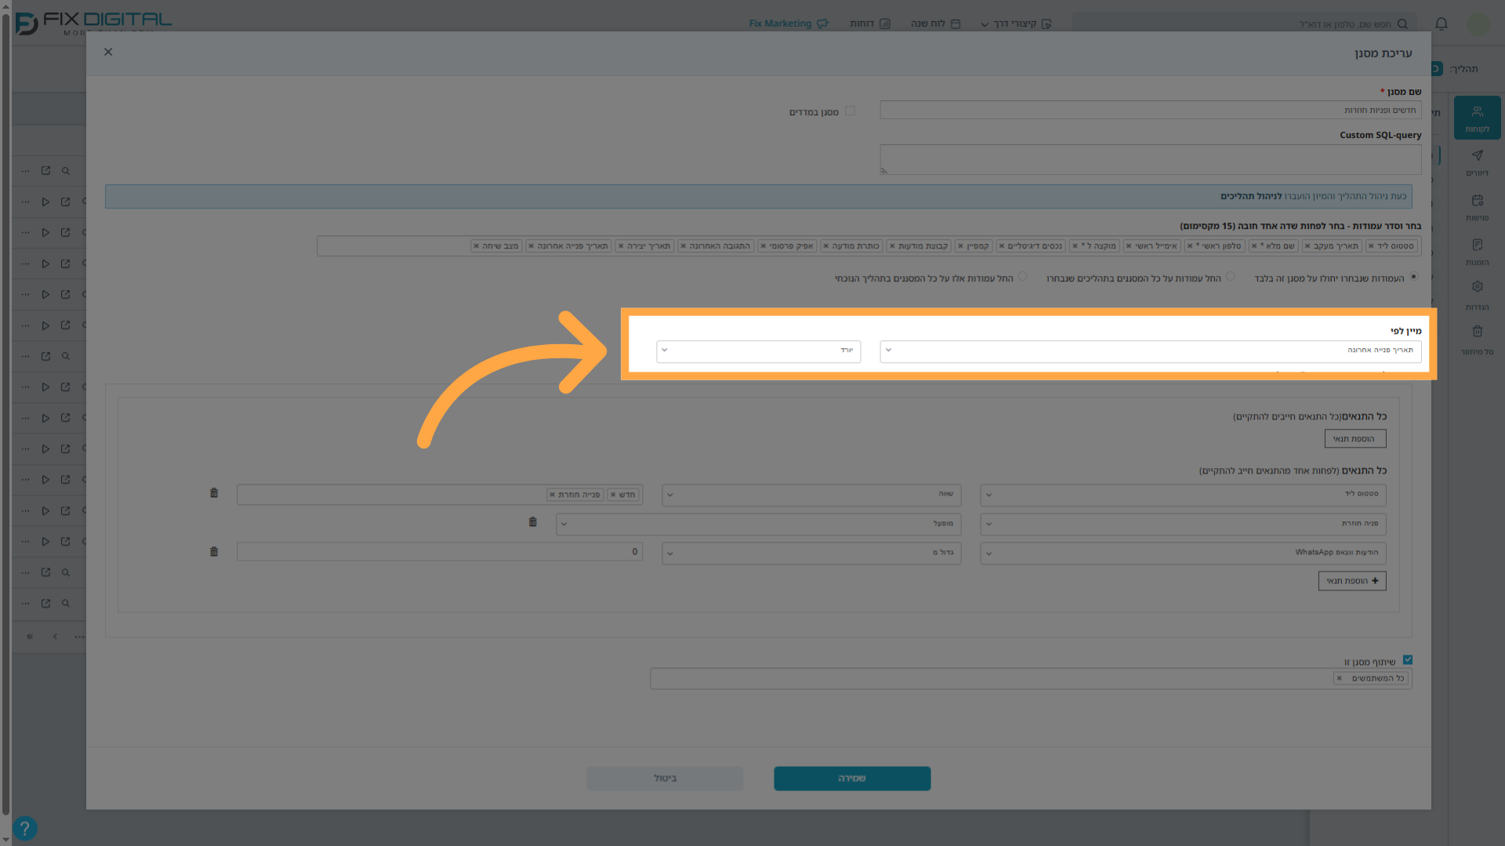
Task: Open the שווה operator dropdown
Action: click(x=811, y=495)
